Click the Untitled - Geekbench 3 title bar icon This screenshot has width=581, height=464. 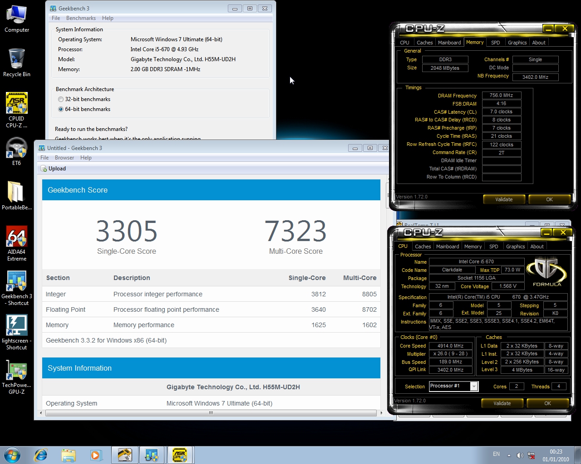point(42,148)
